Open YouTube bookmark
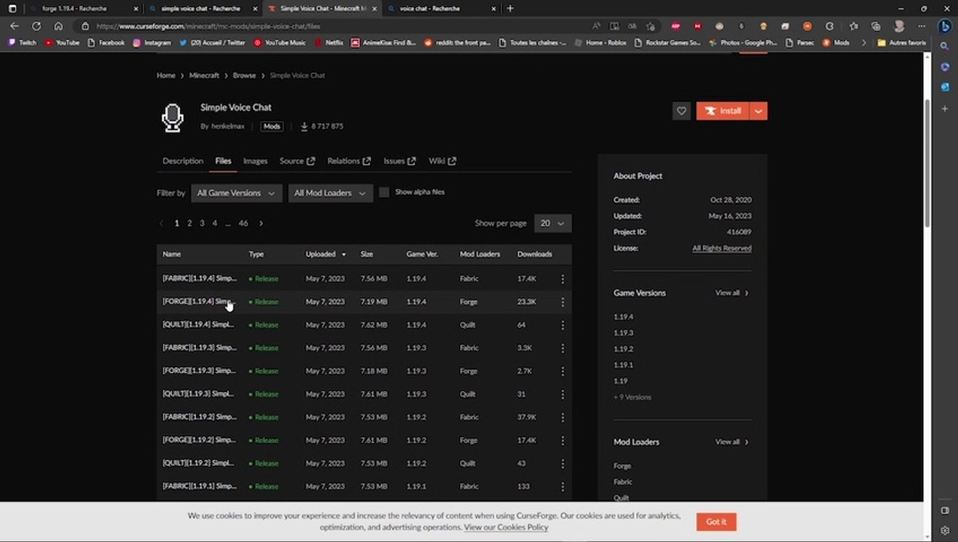Viewport: 958px width, 542px height. (x=62, y=43)
